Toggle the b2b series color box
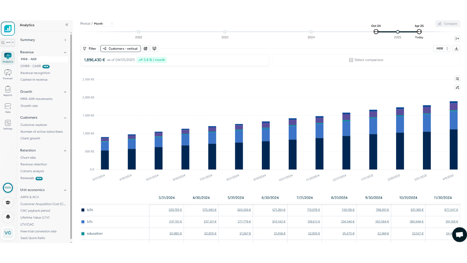Viewport: 467px width, 263px height. (x=83, y=210)
